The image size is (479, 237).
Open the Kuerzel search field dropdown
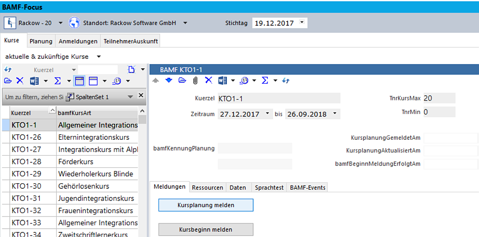pos(73,70)
